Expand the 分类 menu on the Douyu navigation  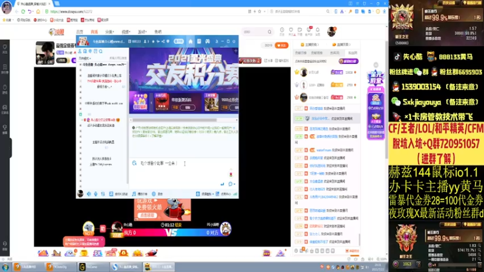click(x=110, y=32)
